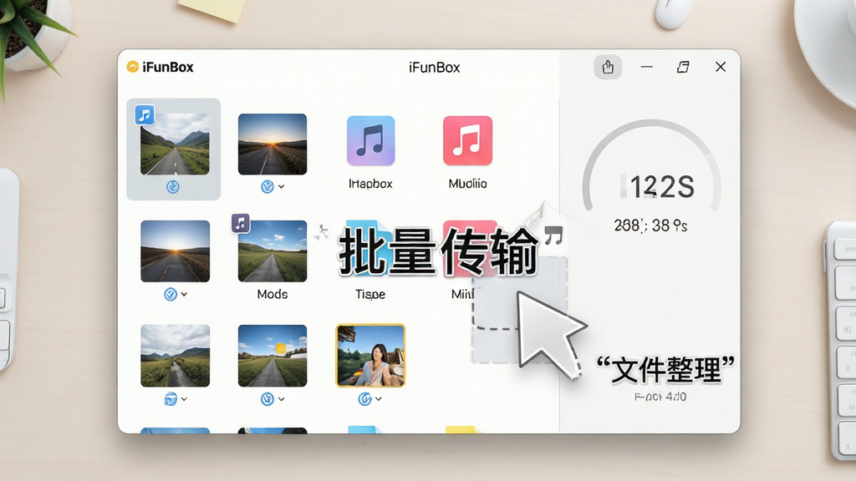Select the first mountain road thumbnail
856x481 pixels.
click(175, 144)
